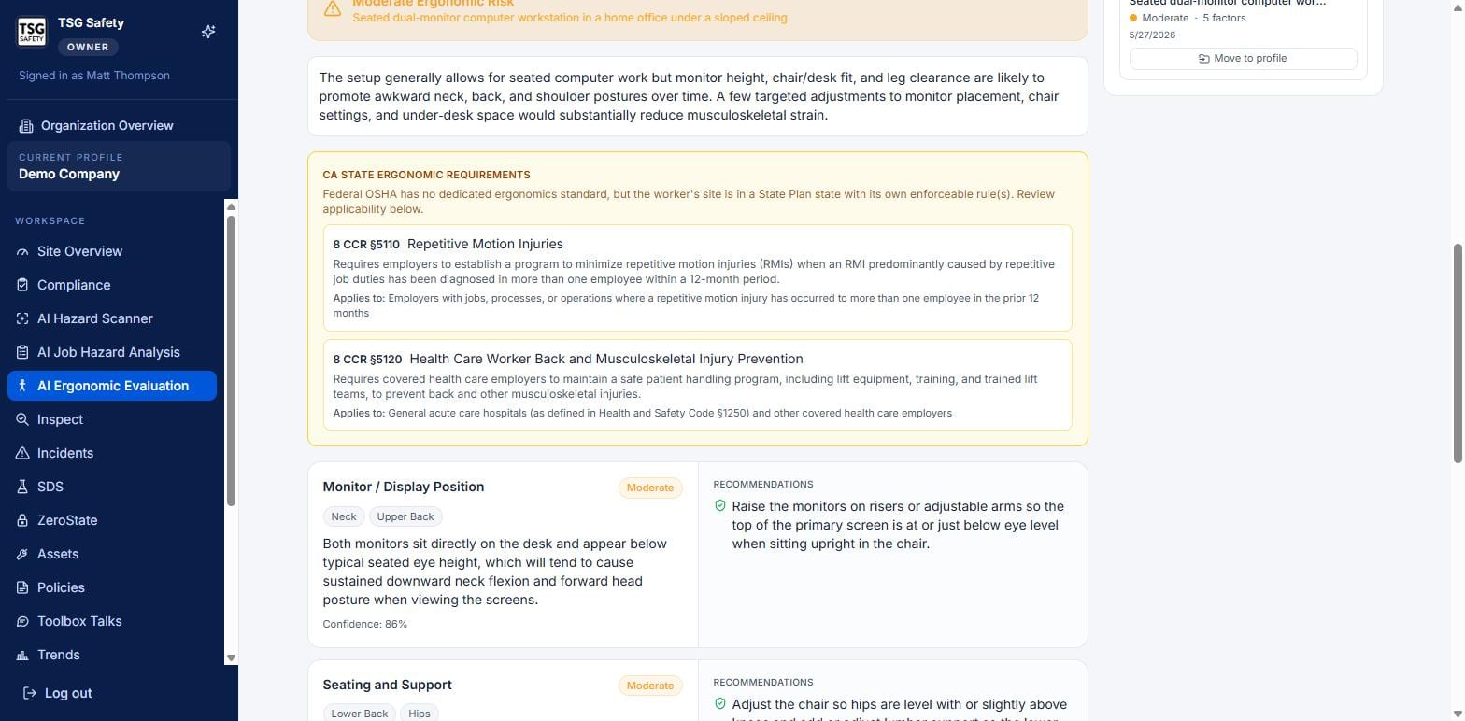
Task: Open the Inspect page
Action: (x=112, y=419)
